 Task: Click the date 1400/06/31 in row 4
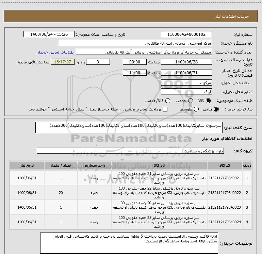27,222
